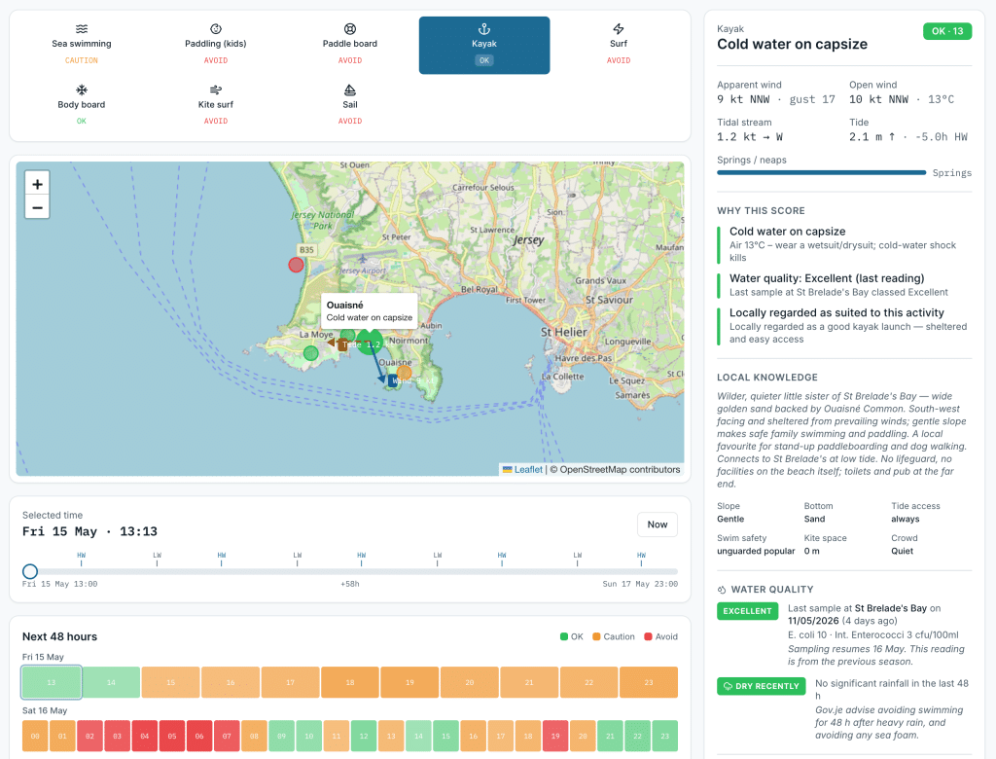This screenshot has width=996, height=759.
Task: Click the Avoid legend entry
Action: point(660,636)
